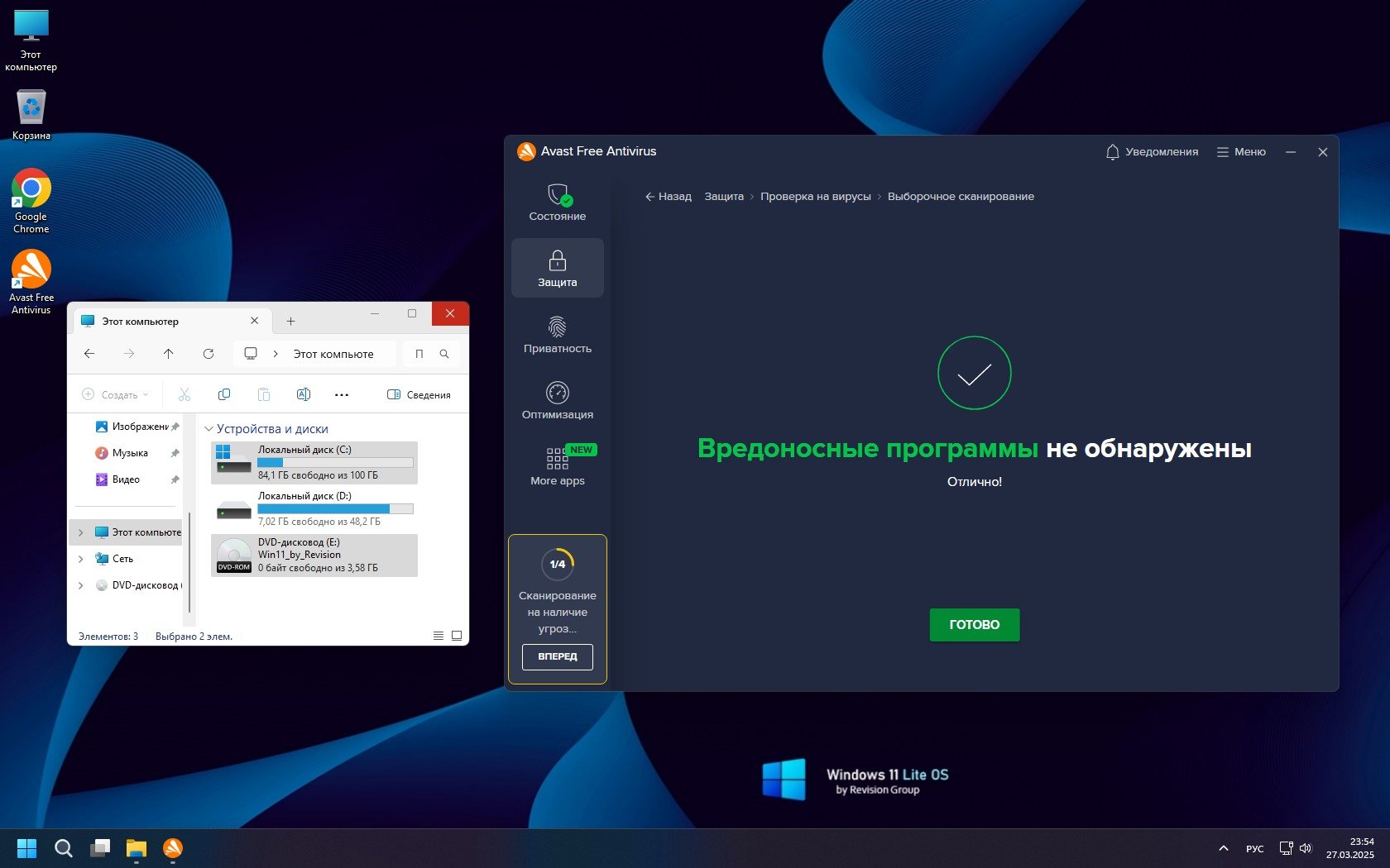Click the Avast icon on the taskbar

[x=173, y=848]
